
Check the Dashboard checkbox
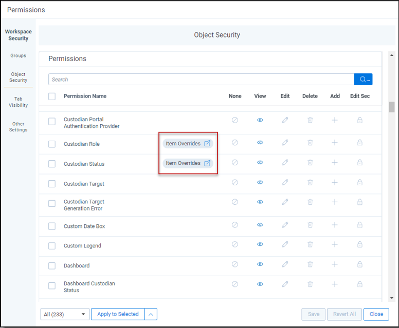52,266
